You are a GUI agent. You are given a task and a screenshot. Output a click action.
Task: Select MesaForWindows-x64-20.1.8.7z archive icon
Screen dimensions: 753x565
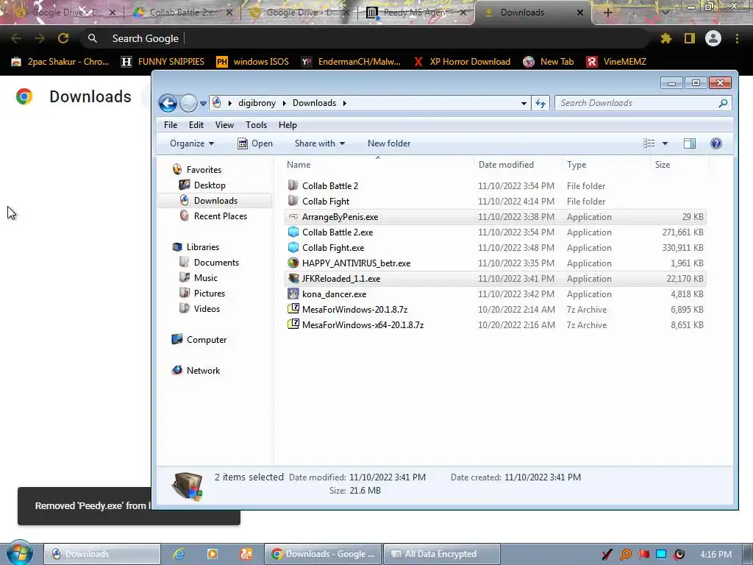[293, 324]
